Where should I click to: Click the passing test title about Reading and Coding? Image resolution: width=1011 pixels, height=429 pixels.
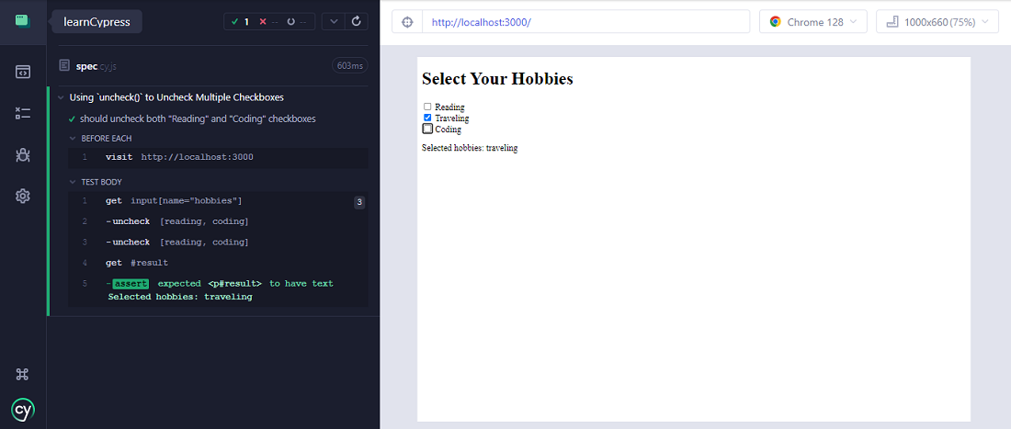(198, 119)
